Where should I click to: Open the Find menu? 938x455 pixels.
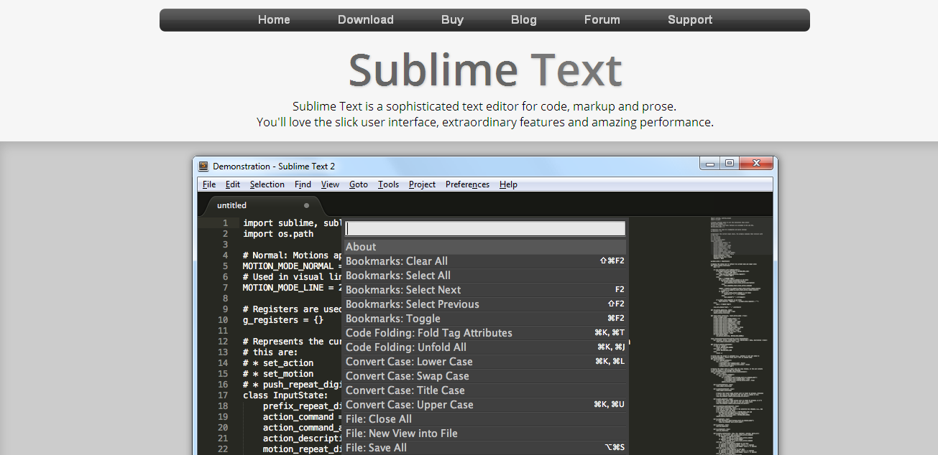tap(303, 184)
